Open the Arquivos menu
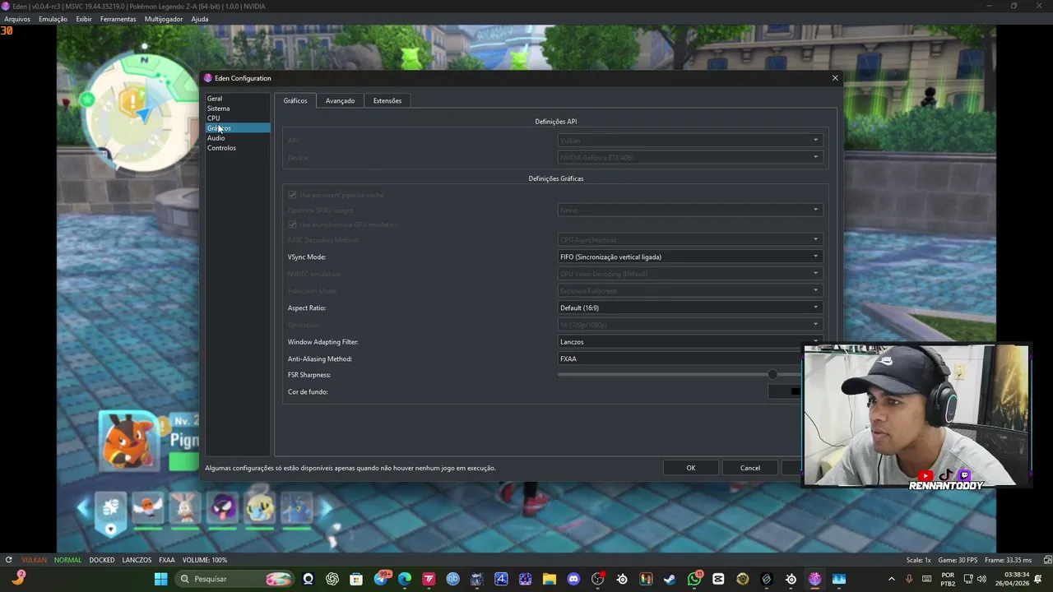The width and height of the screenshot is (1053, 592). [17, 19]
